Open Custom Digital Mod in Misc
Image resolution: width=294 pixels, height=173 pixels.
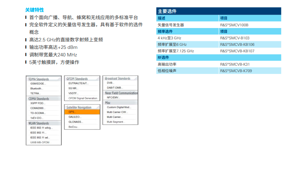click(x=119, y=107)
